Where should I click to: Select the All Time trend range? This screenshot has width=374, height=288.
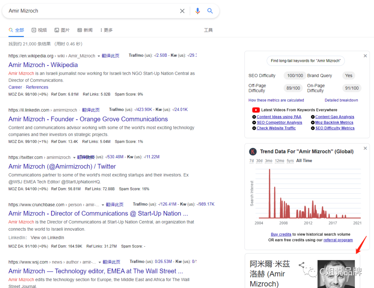(304, 160)
